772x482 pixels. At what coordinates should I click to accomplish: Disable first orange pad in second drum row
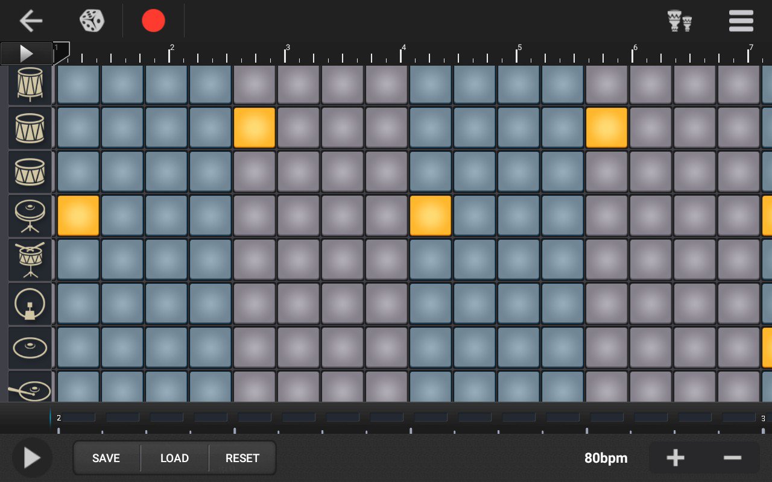coord(254,128)
